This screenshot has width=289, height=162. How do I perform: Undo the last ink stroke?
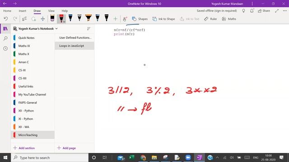click(6, 19)
